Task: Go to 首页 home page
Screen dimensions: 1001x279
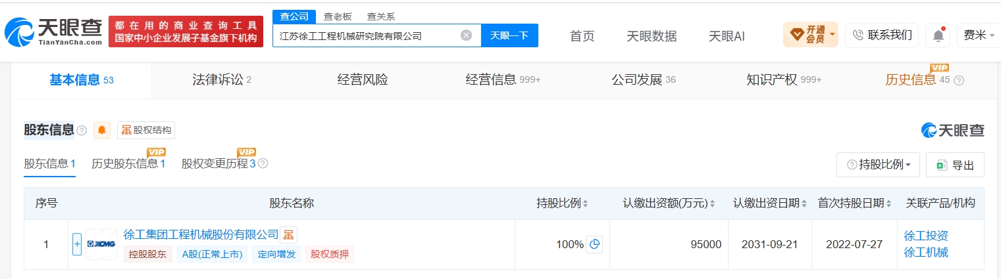Action: 582,36
